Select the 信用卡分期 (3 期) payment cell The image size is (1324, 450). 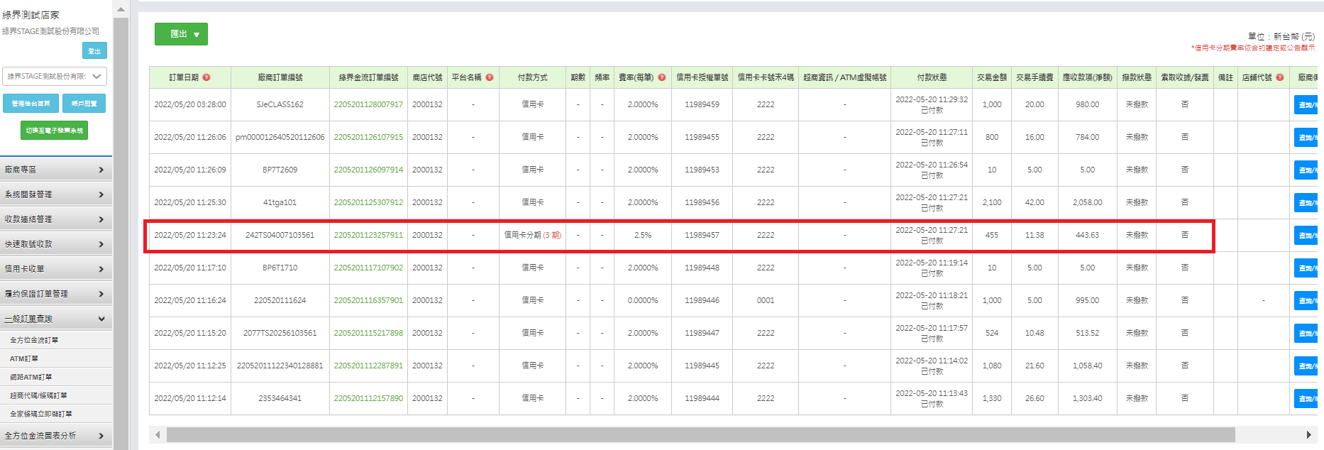click(532, 235)
